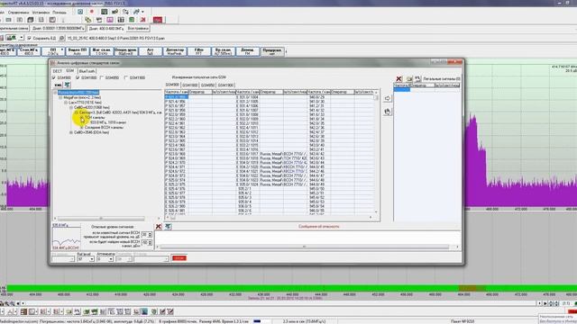Click the red stop button in second toolbar row

158,20
